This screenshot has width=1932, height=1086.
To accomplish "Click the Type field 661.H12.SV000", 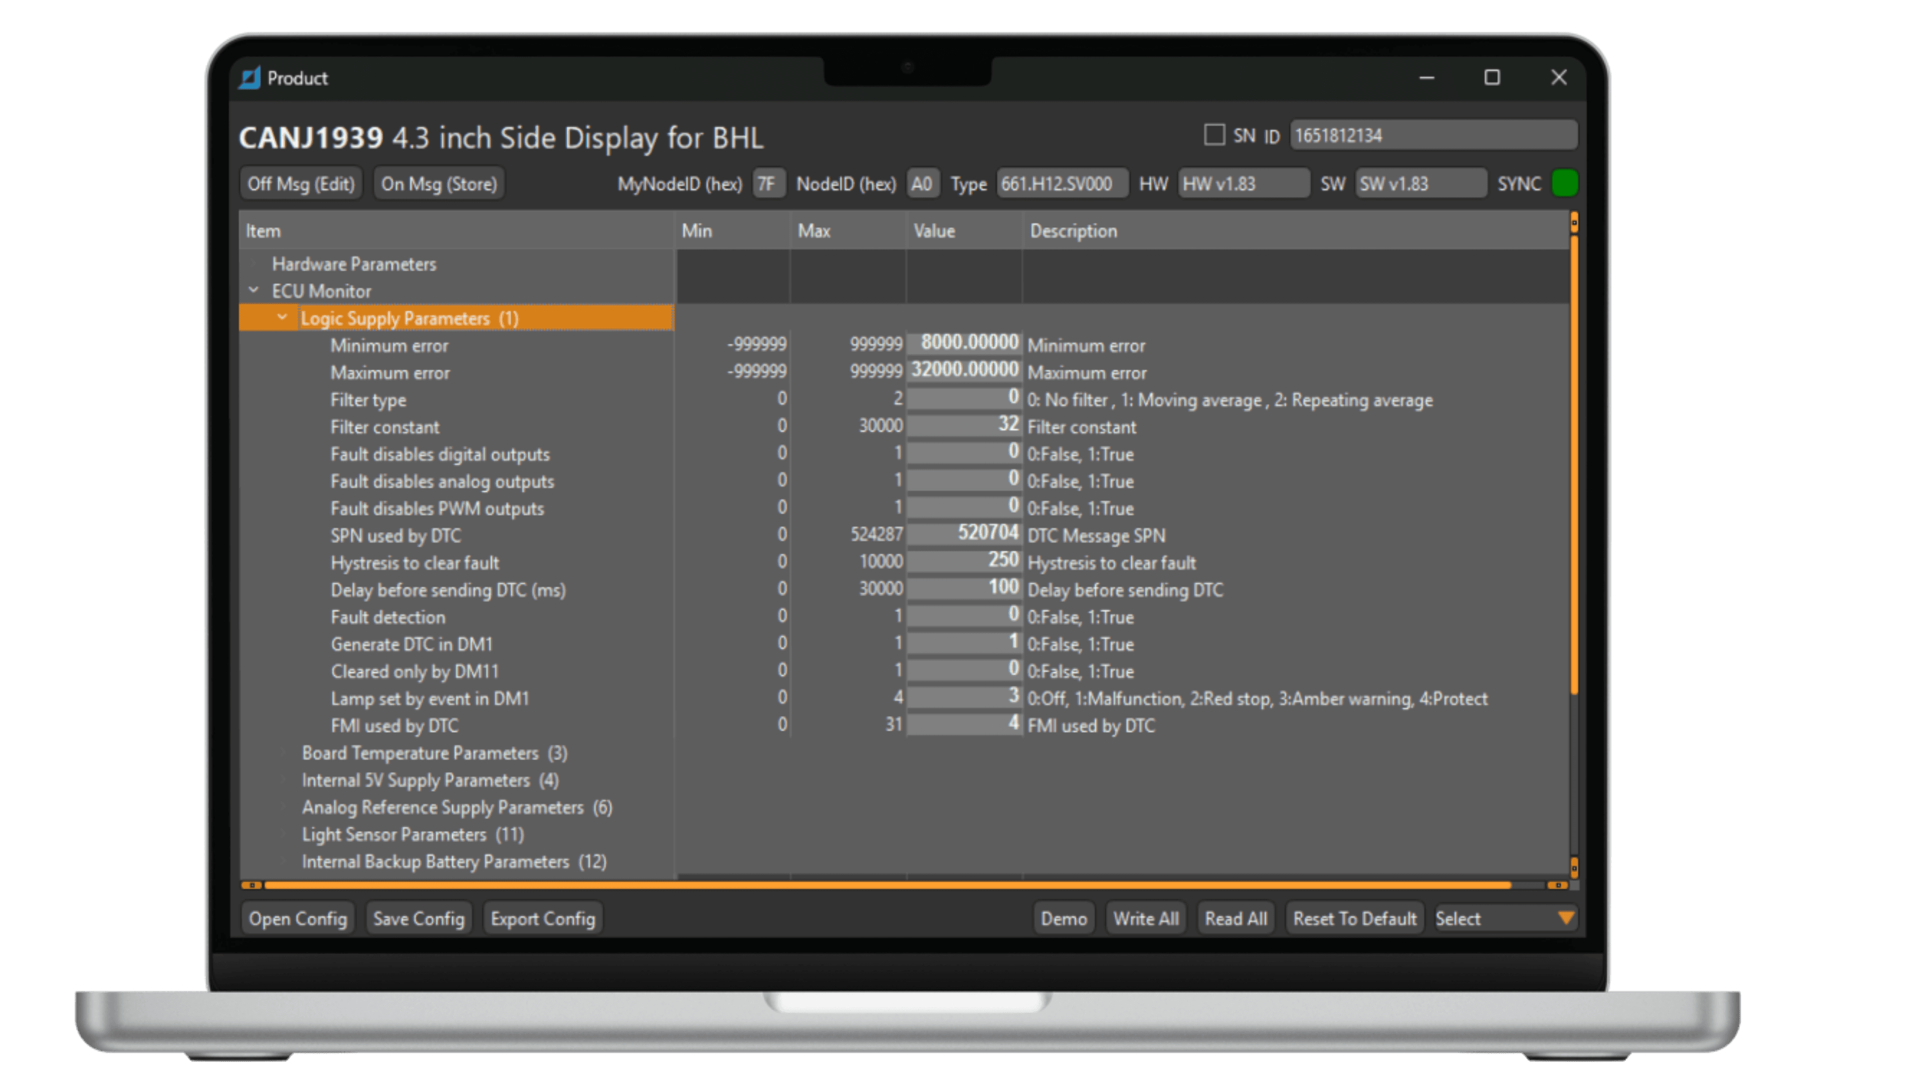I will coord(1061,184).
